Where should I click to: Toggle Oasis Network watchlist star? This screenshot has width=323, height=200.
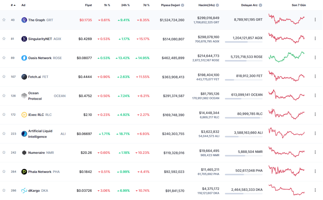[4, 58]
